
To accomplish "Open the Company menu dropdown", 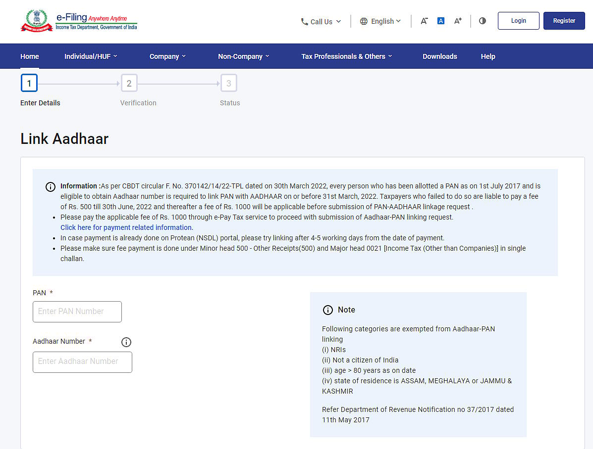I will click(167, 56).
